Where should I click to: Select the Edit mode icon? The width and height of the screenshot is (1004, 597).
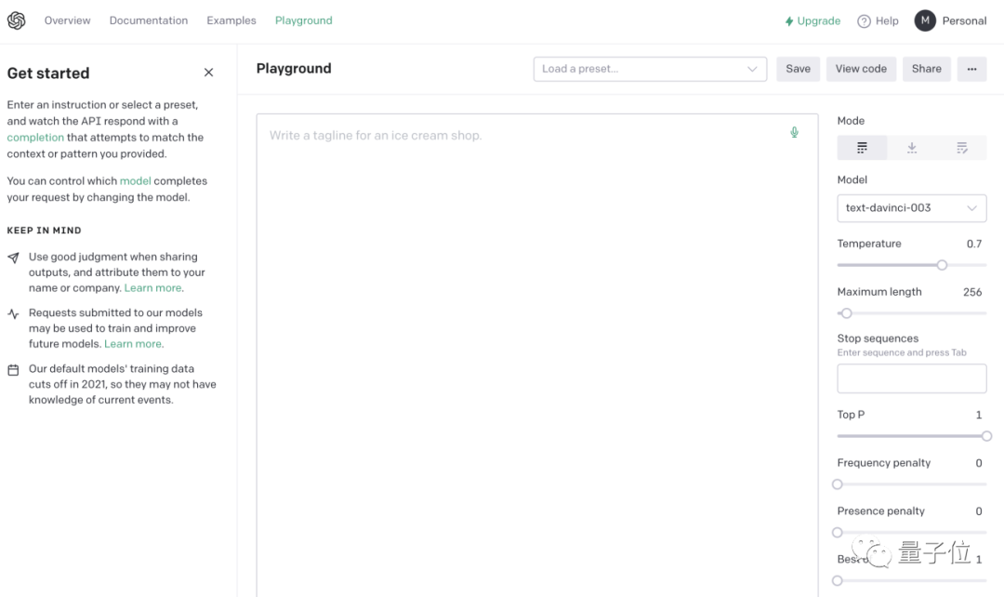point(962,148)
